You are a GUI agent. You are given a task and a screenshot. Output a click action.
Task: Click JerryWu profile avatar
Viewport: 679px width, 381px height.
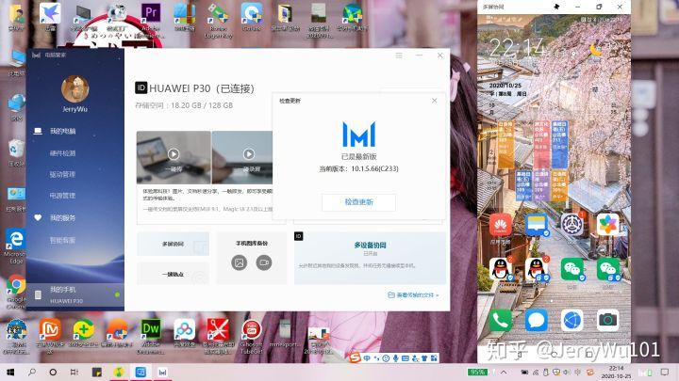(75, 89)
